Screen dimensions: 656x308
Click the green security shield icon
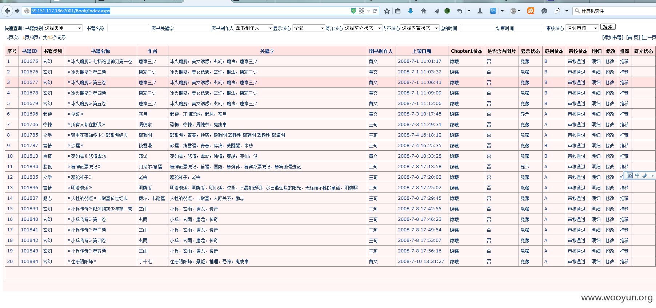[x=353, y=11]
